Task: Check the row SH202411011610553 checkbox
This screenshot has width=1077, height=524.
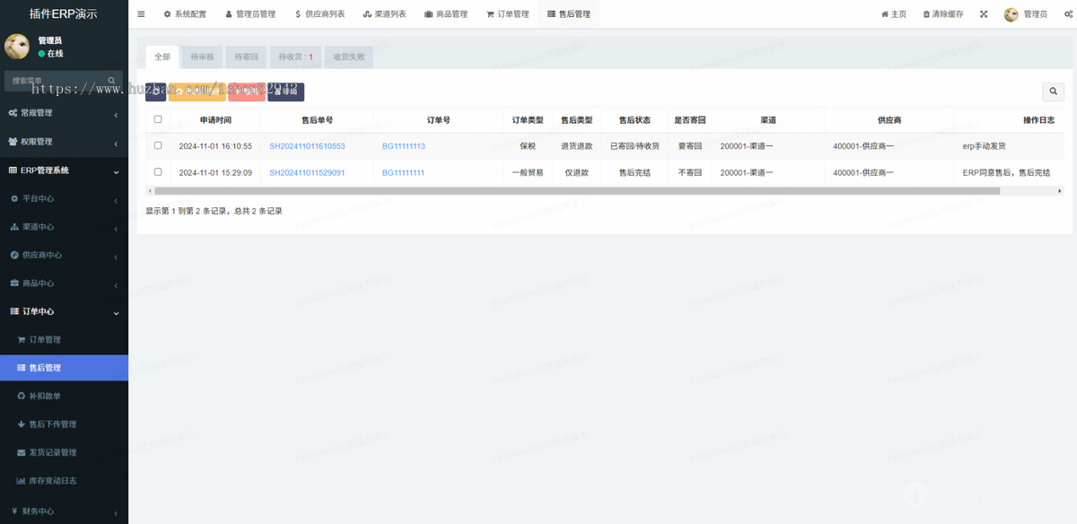Action: [x=158, y=145]
